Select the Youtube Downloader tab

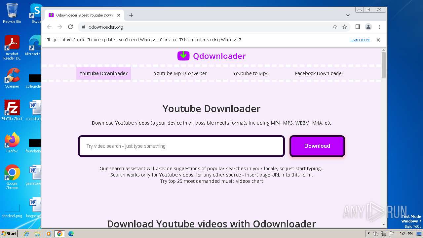103,73
